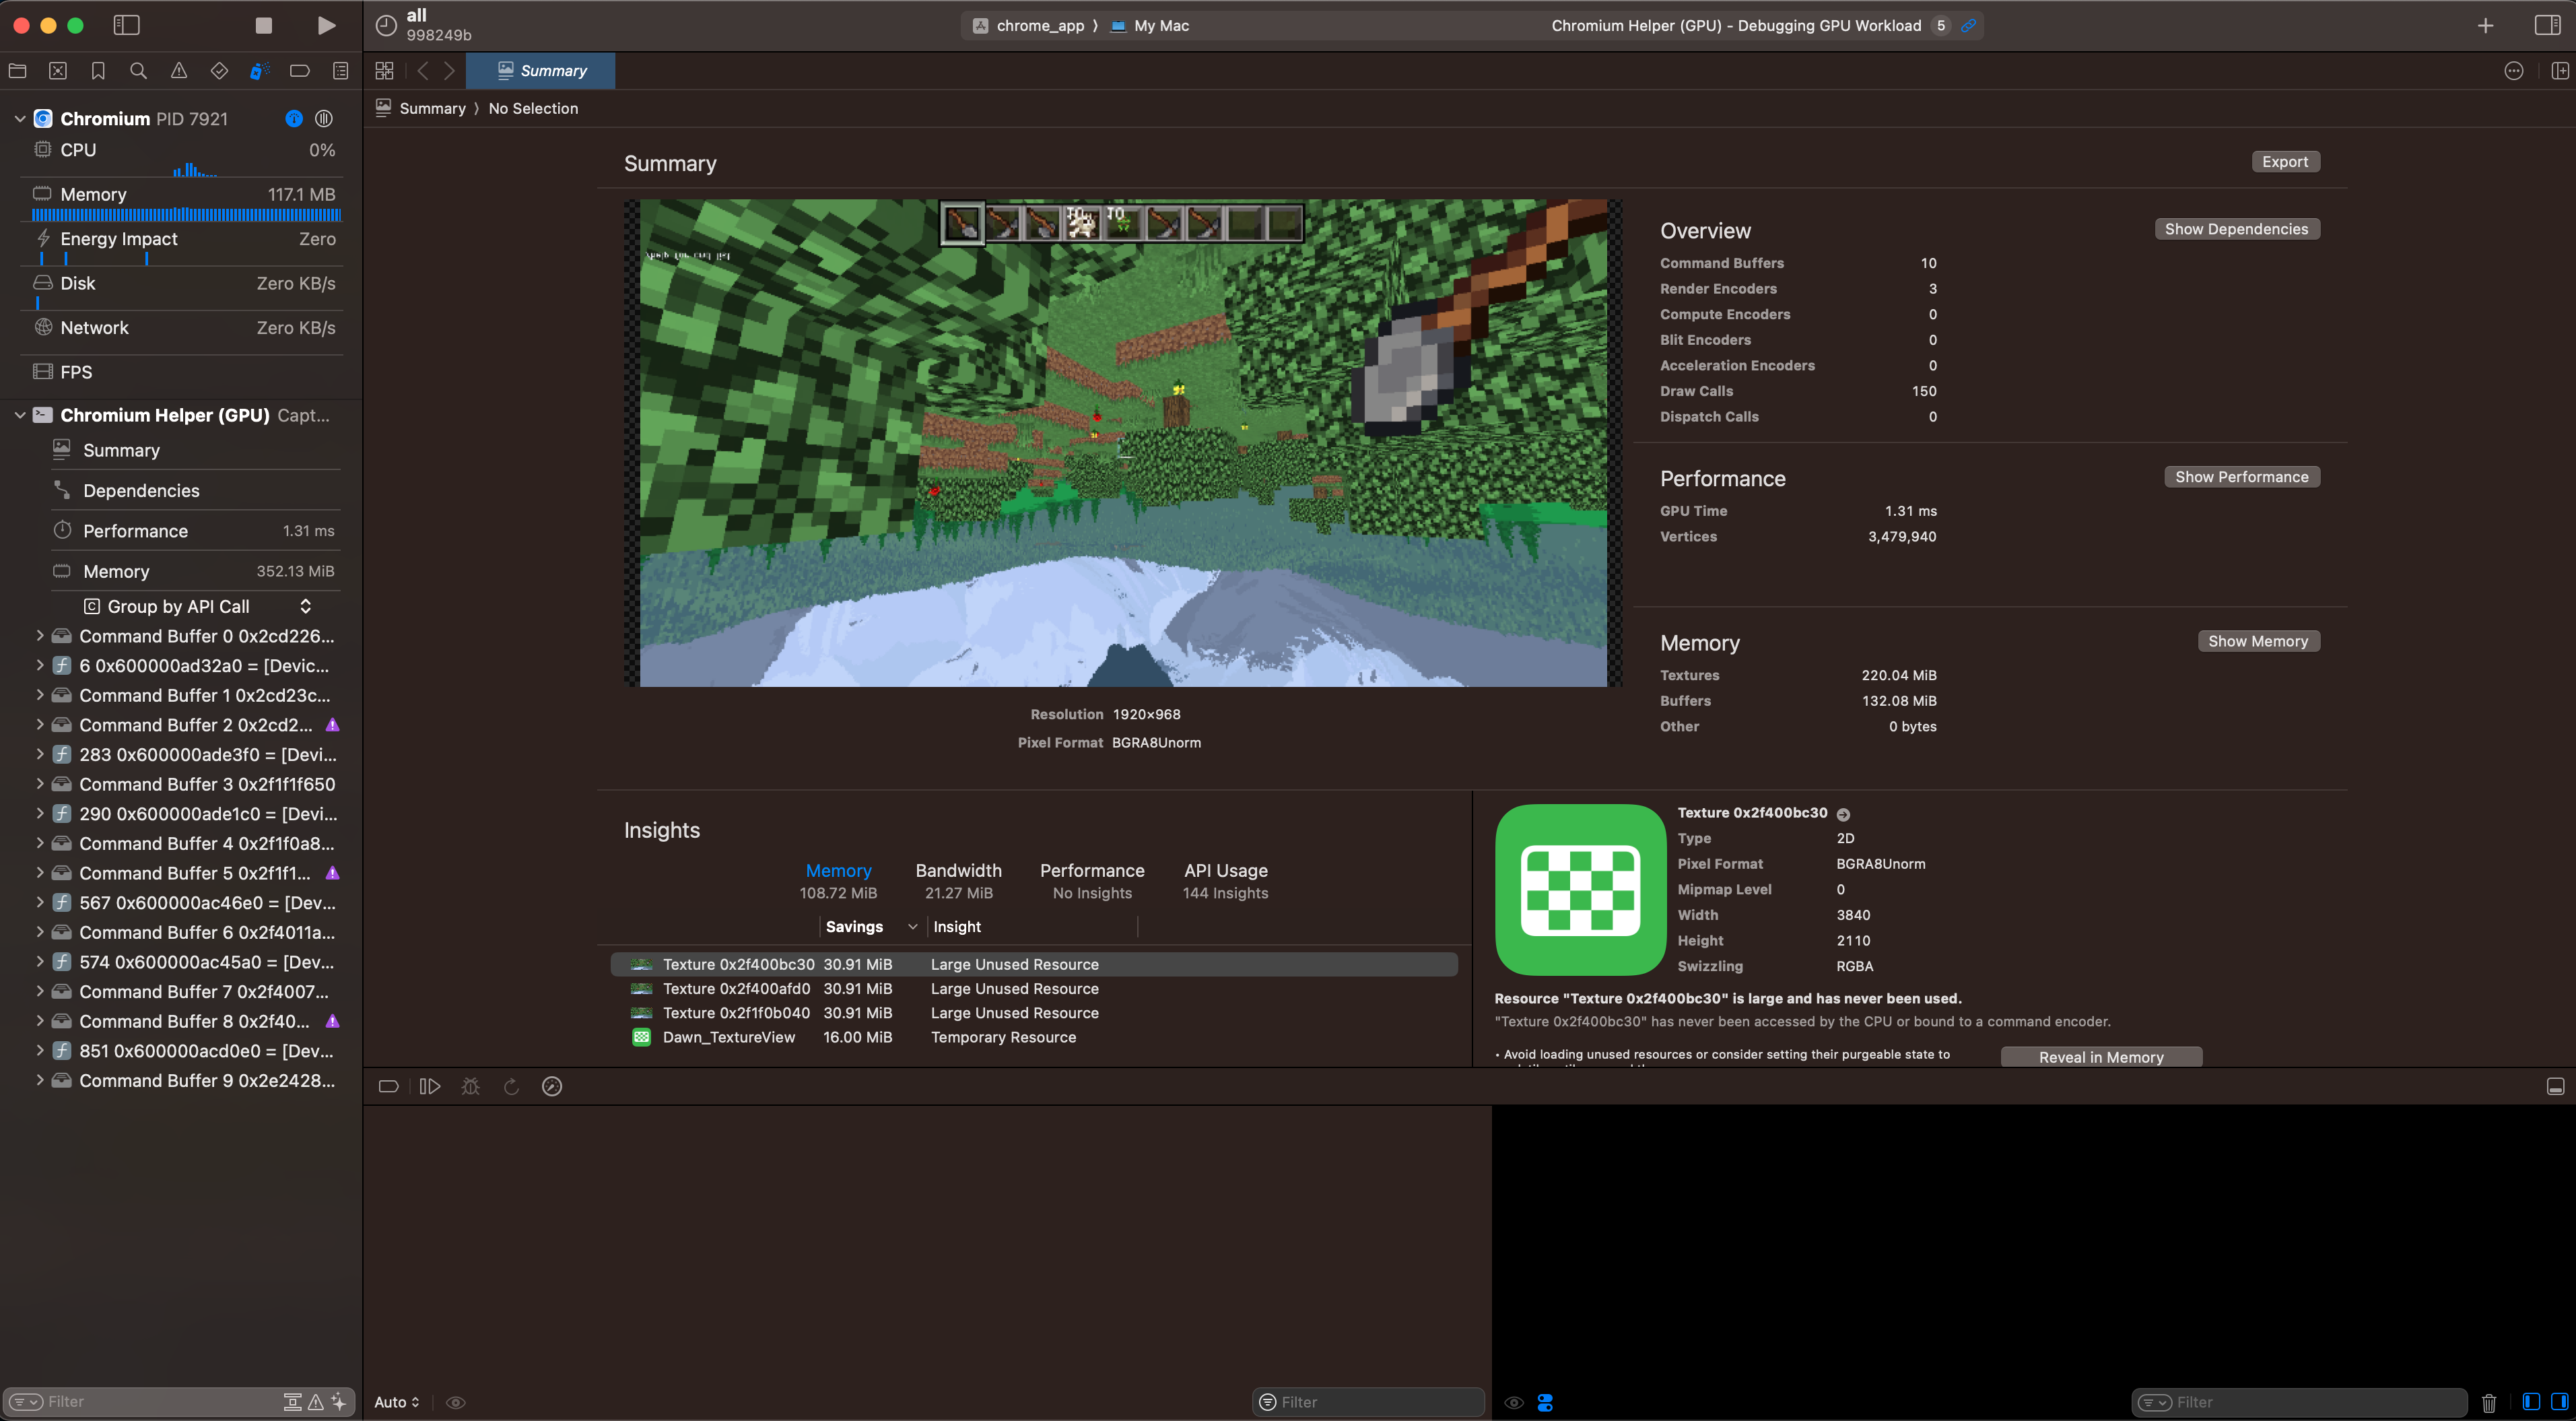
Task: Select the Summary editor tab
Action: tap(541, 71)
